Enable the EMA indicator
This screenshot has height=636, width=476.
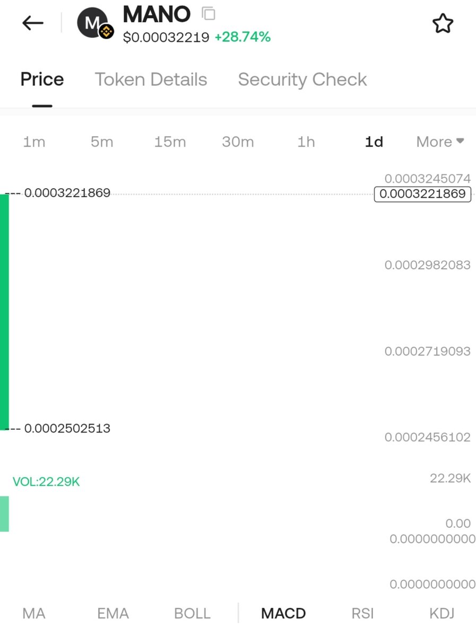113,614
